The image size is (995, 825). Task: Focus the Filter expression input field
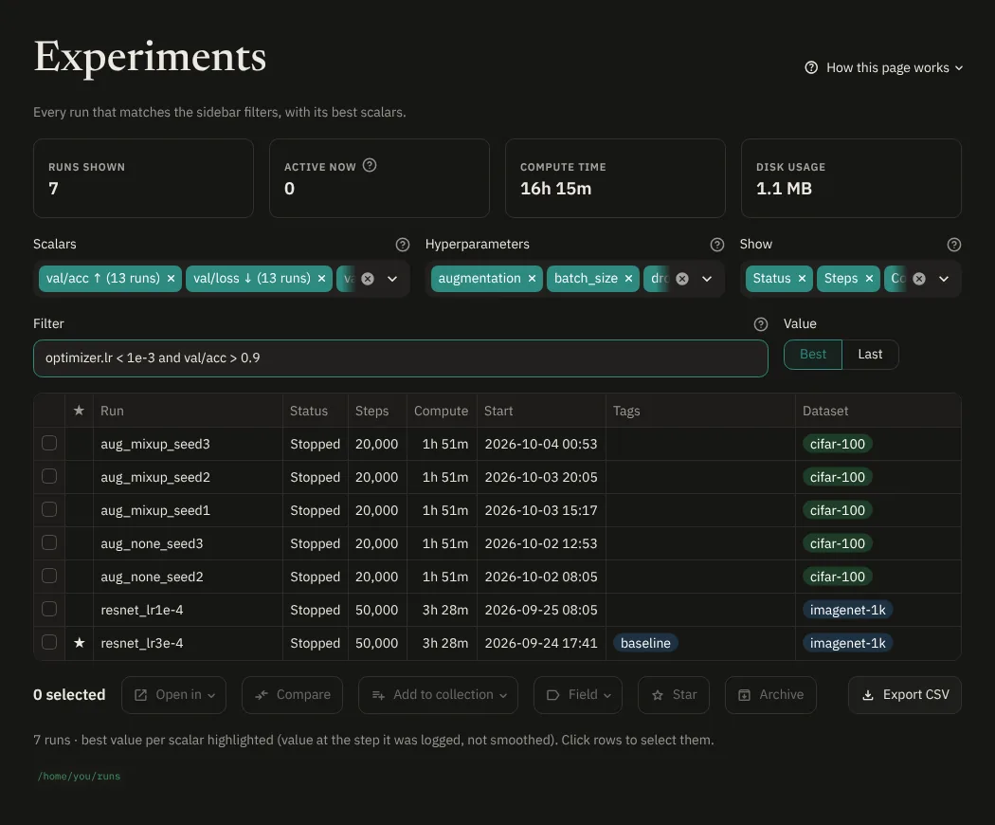click(401, 358)
